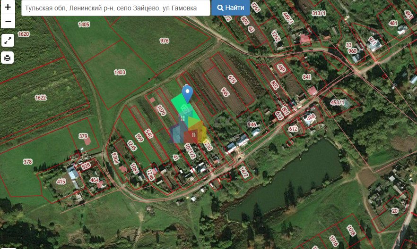Viewport: 417px width, 249px height.
Task: Select parcel labeled 615
Action: [232, 79]
